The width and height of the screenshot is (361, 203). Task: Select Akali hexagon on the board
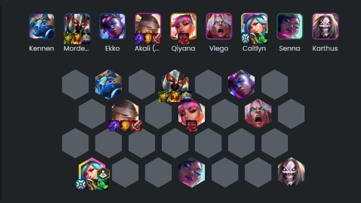pos(125,114)
